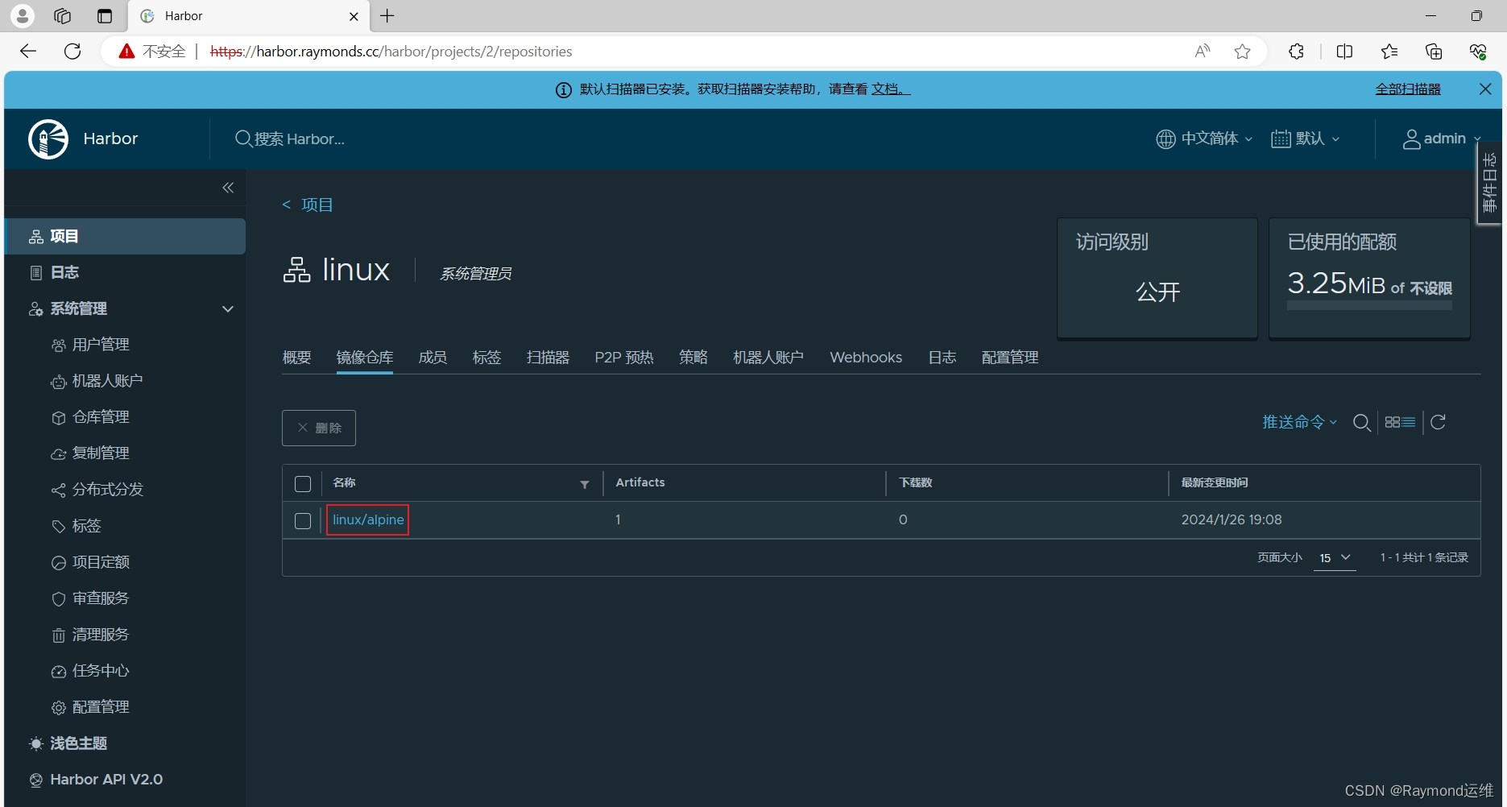Check the linux/alpine row checkbox

tap(303, 521)
